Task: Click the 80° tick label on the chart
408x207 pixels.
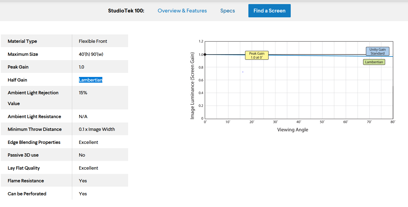Action: (393, 122)
